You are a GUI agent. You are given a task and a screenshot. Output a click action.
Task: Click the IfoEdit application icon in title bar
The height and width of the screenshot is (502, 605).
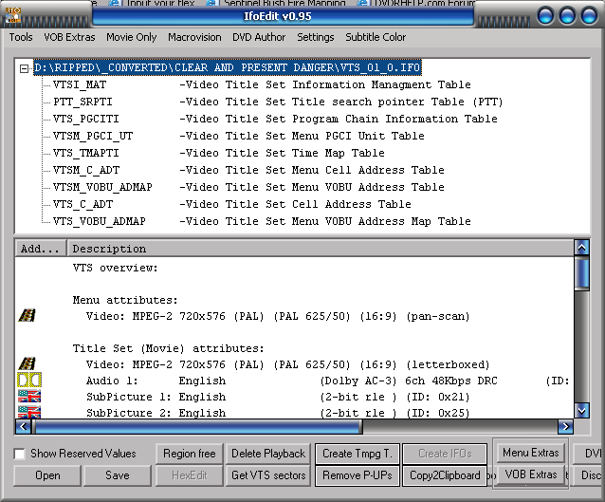coord(13,14)
